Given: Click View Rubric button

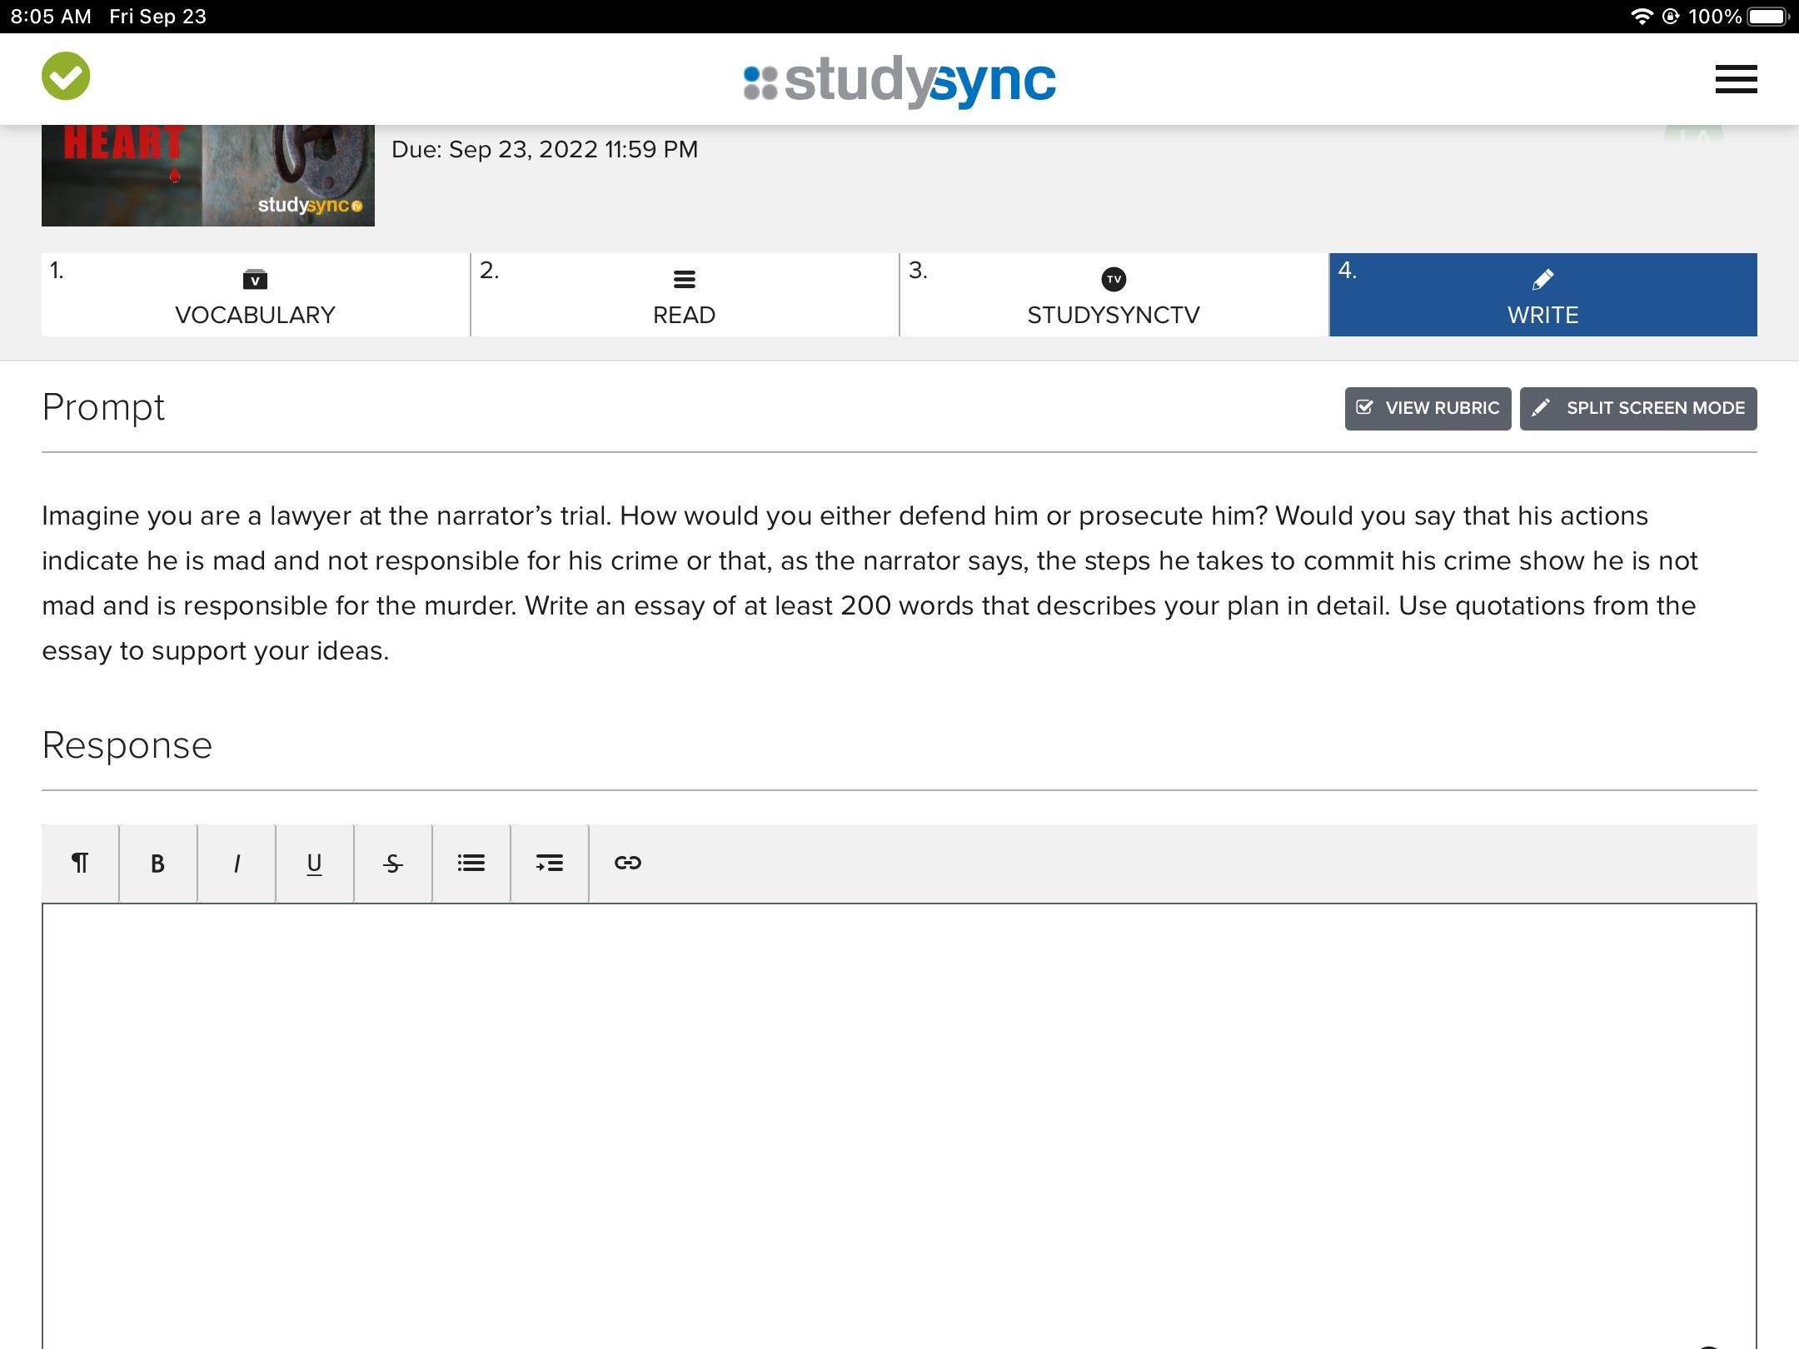Looking at the screenshot, I should click(x=1428, y=409).
